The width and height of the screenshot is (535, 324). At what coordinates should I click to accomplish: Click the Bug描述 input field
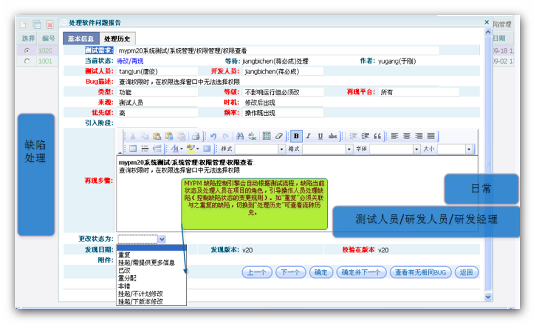(x=278, y=82)
